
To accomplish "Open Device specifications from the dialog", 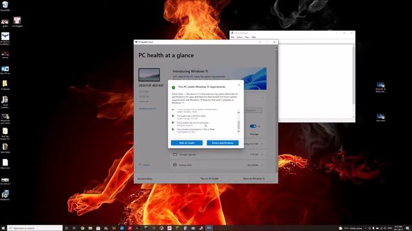I will tap(223, 142).
